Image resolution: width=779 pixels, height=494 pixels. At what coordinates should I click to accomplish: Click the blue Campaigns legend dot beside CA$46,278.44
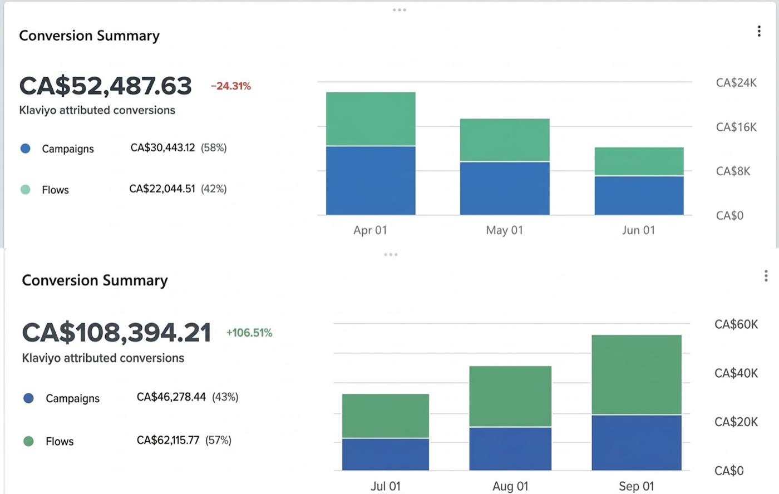click(x=28, y=398)
